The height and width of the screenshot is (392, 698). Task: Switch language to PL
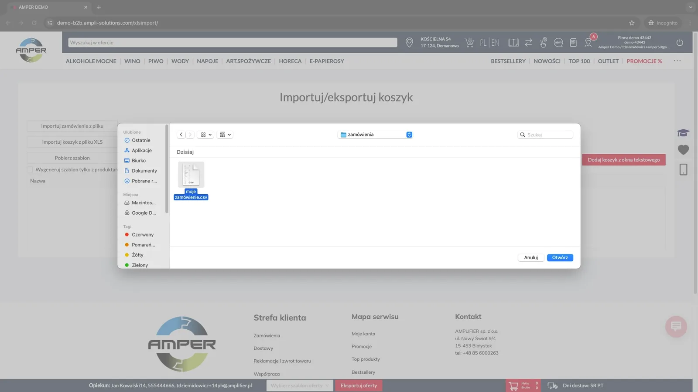483,43
